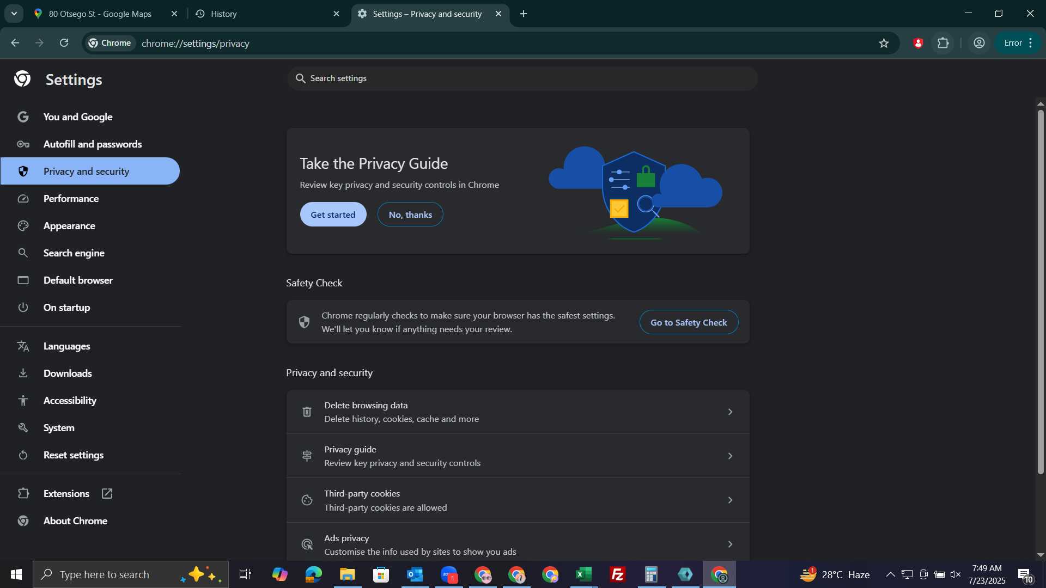1046x588 pixels.
Task: Open Excel from taskbar
Action: pyautogui.click(x=584, y=574)
